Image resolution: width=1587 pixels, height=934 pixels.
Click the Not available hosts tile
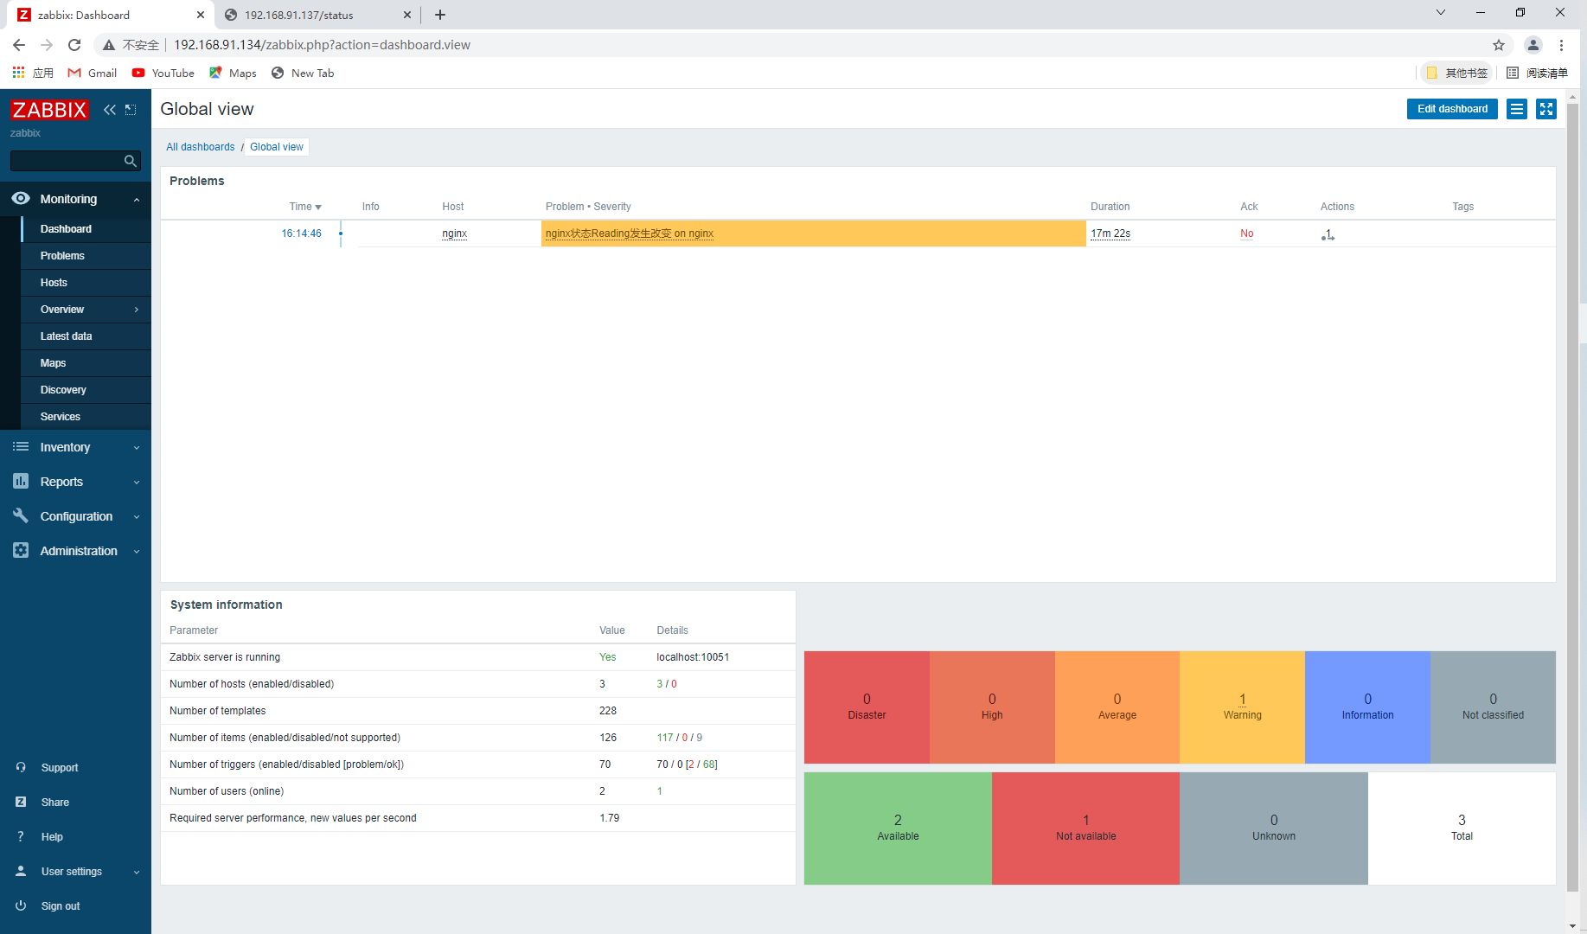[1085, 828]
